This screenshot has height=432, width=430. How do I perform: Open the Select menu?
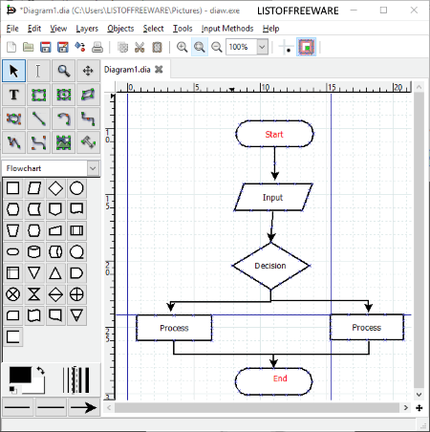(x=153, y=29)
